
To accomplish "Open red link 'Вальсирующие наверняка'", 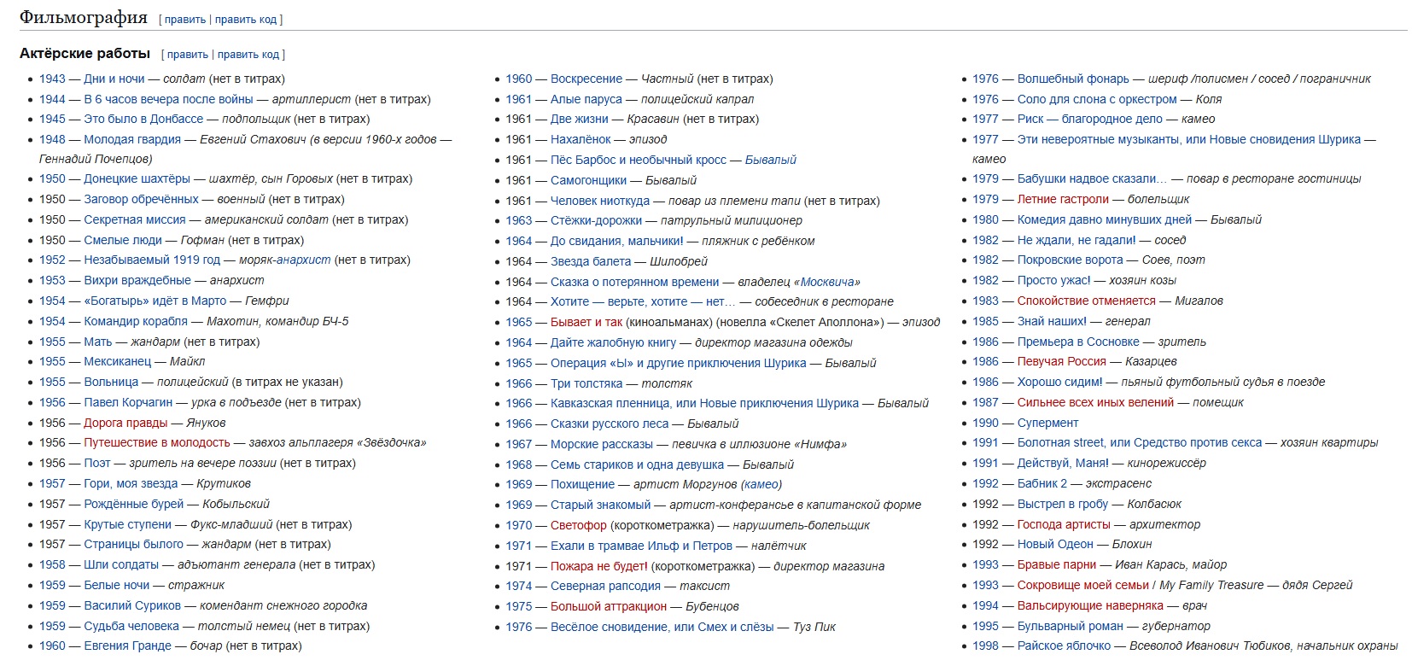I will tap(1090, 605).
